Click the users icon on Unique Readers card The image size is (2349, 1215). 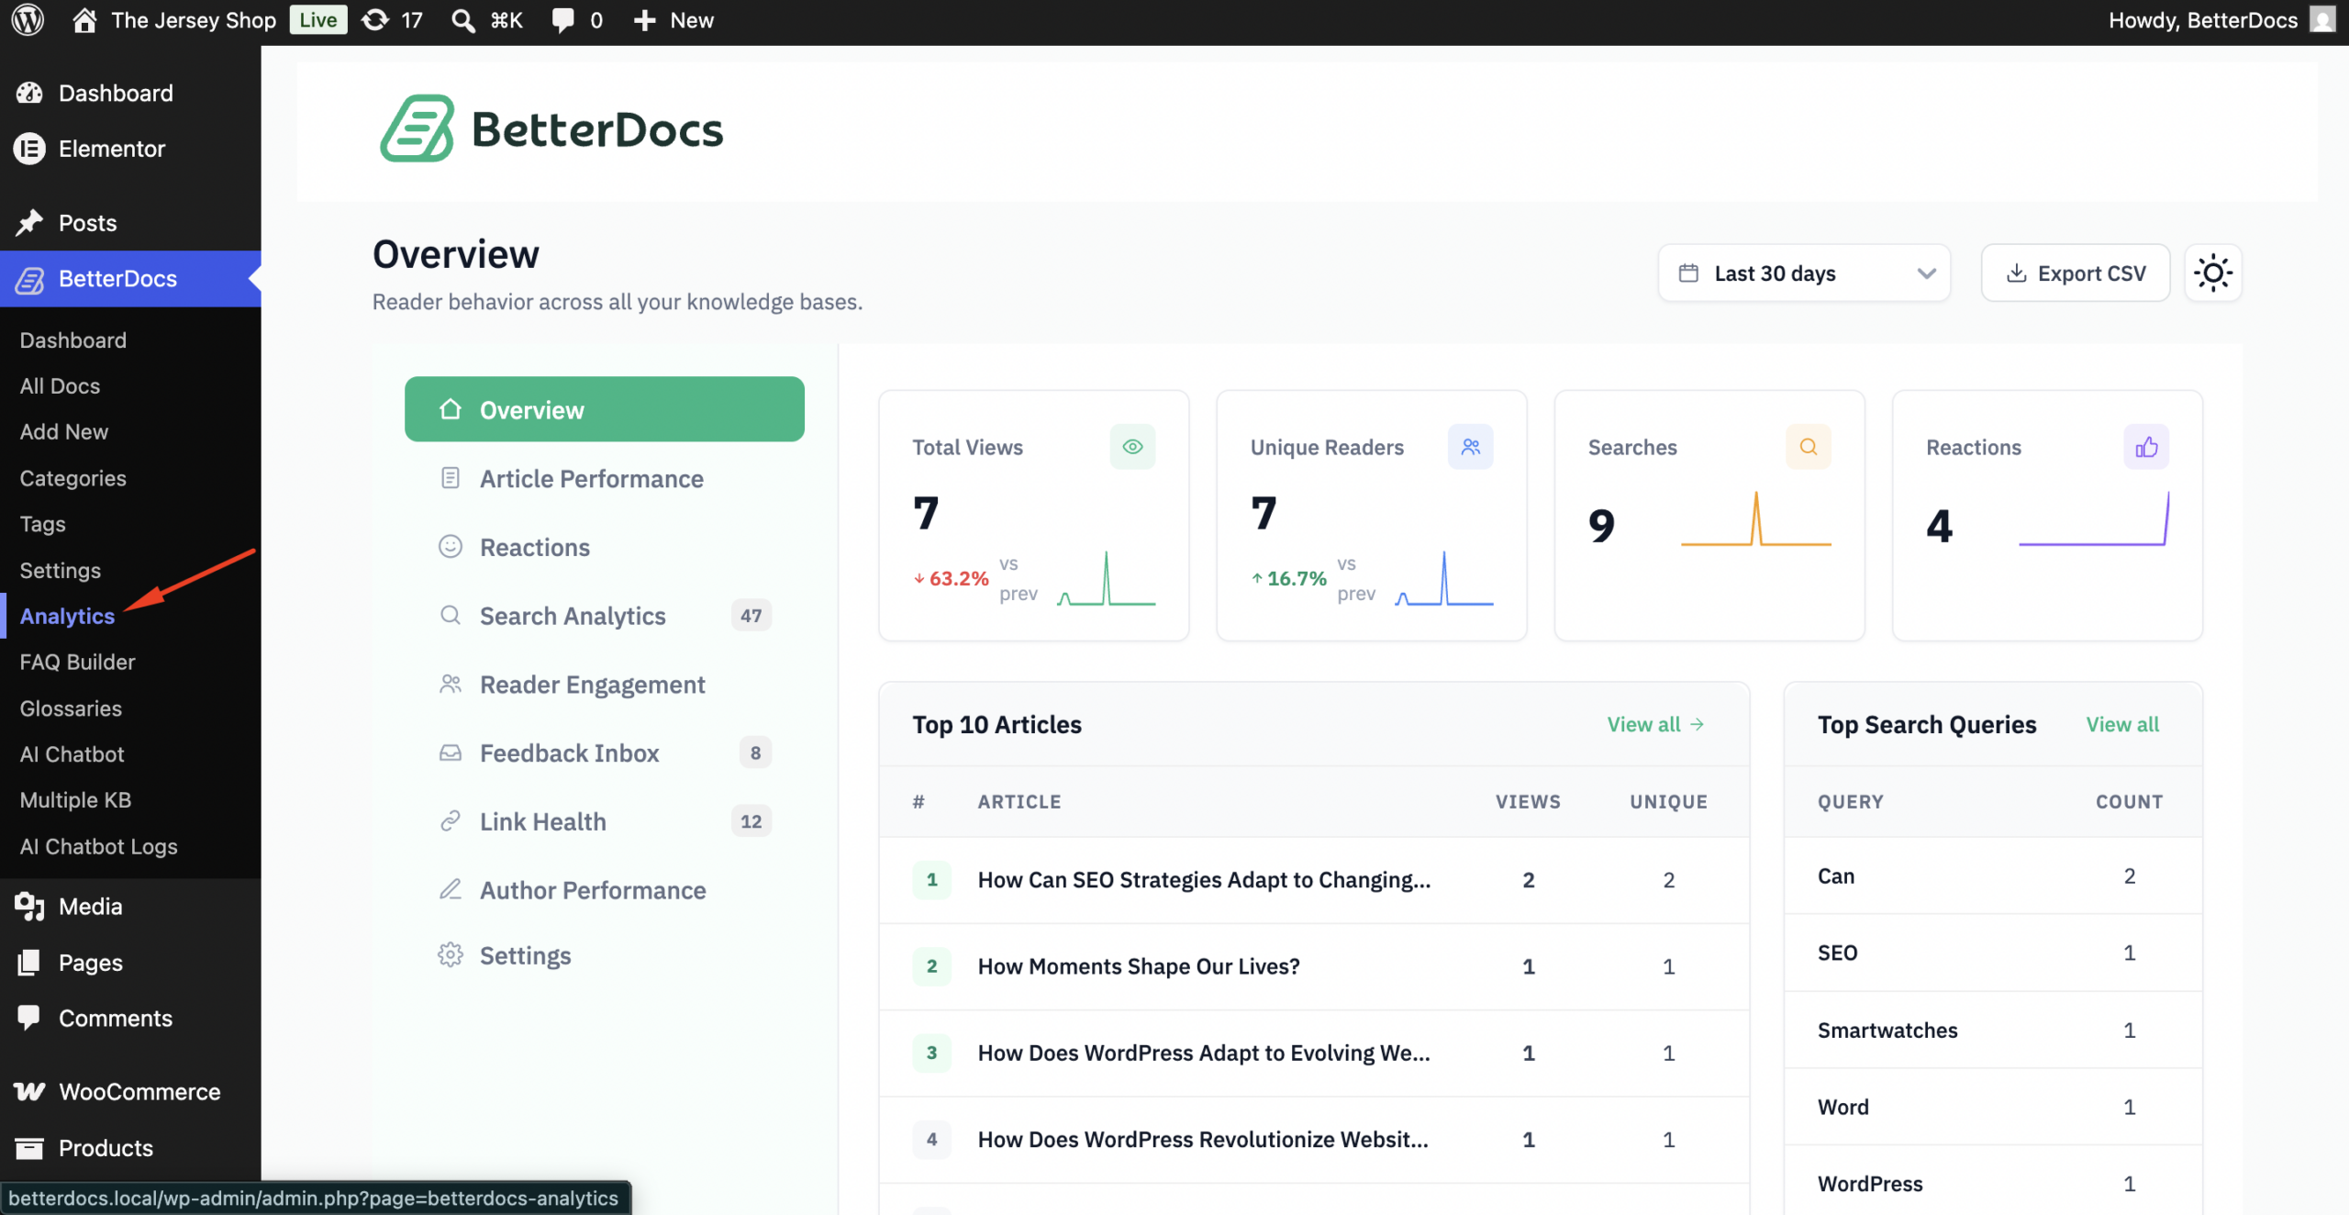click(x=1470, y=447)
